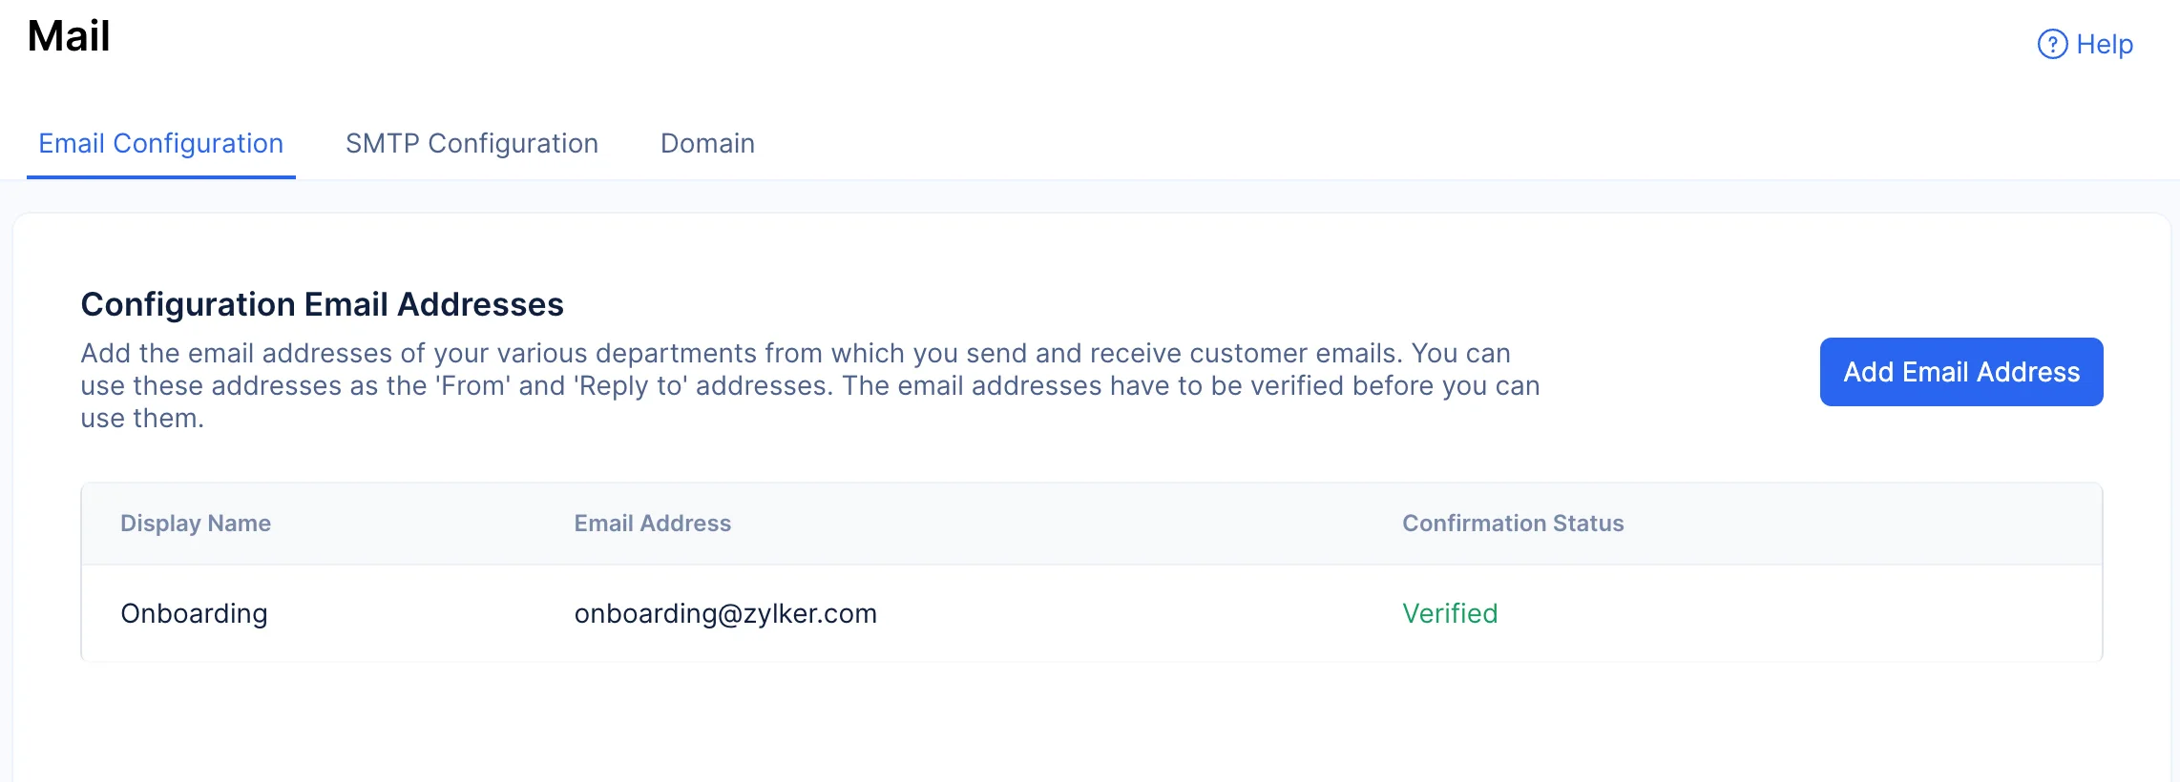Click the description paragraph about department emails

(809, 385)
